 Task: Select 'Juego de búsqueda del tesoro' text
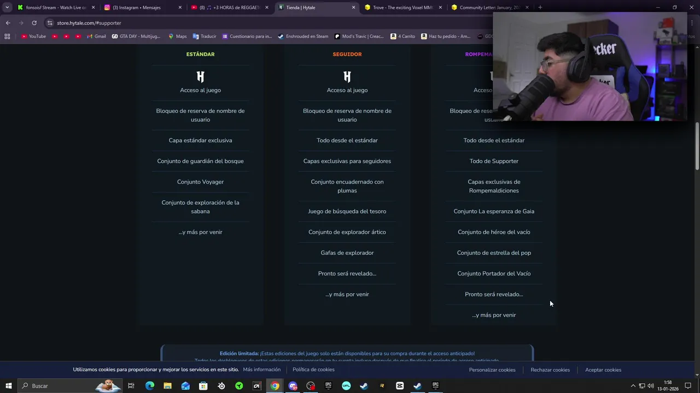pyautogui.click(x=347, y=211)
